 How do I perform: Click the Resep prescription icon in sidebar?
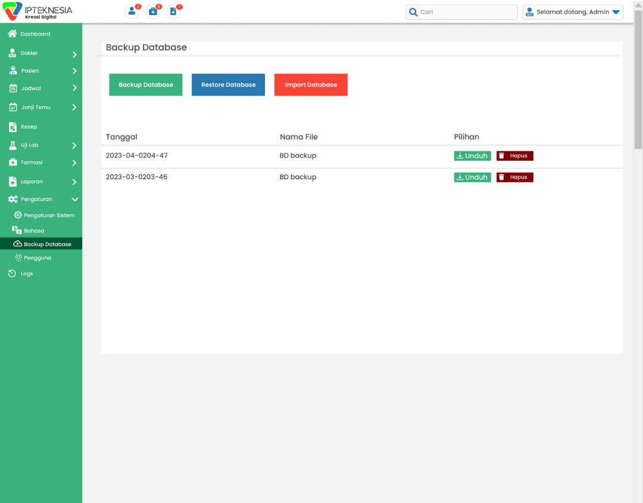[13, 127]
